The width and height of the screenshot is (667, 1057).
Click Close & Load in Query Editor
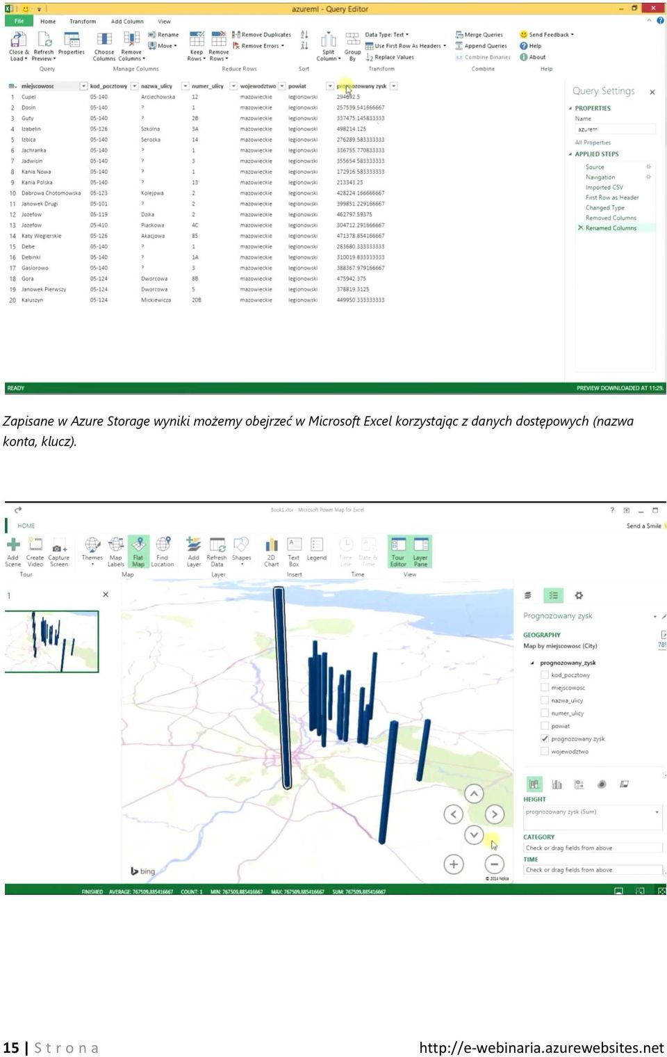(19, 45)
